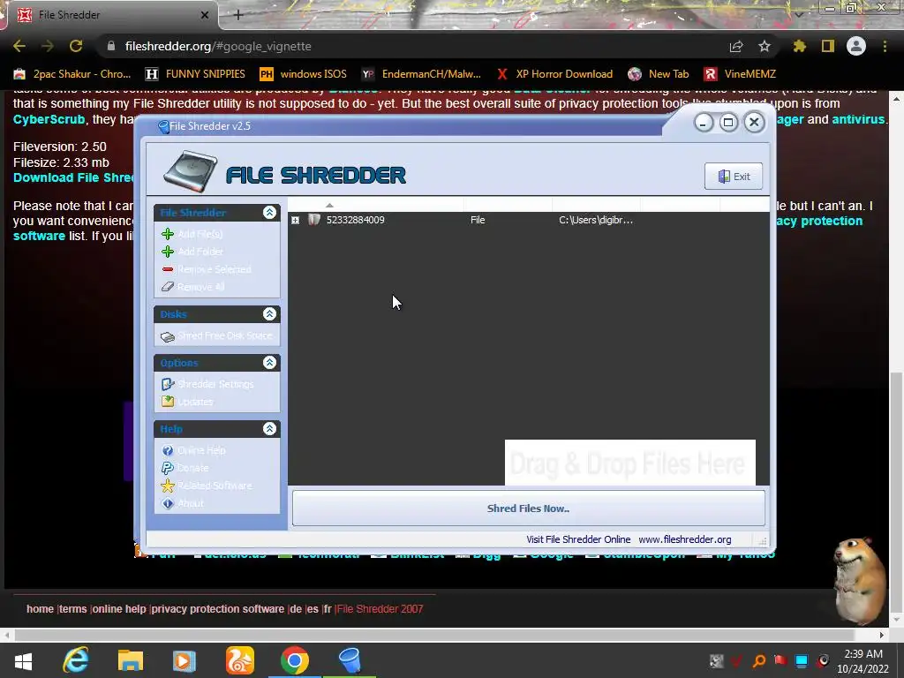Image resolution: width=904 pixels, height=678 pixels.
Task: Click the page vertical scrollbar thumb
Action: 897,493
